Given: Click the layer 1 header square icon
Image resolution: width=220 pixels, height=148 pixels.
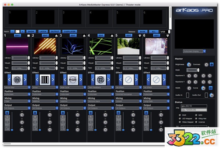Looking at the screenshot, I should 29,36.
